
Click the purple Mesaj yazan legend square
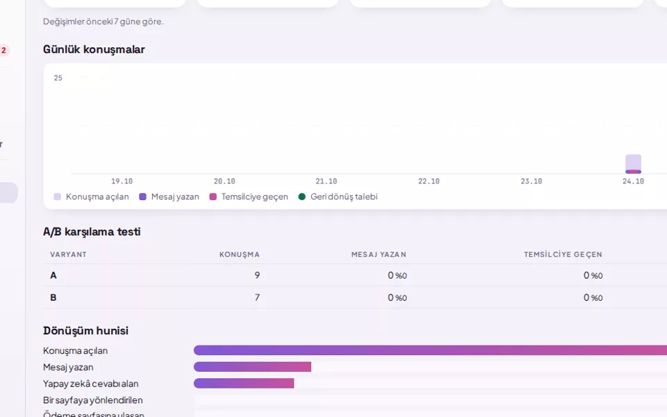(x=143, y=197)
